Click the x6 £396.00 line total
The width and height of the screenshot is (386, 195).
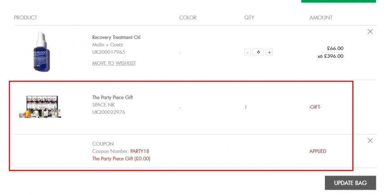pos(330,56)
